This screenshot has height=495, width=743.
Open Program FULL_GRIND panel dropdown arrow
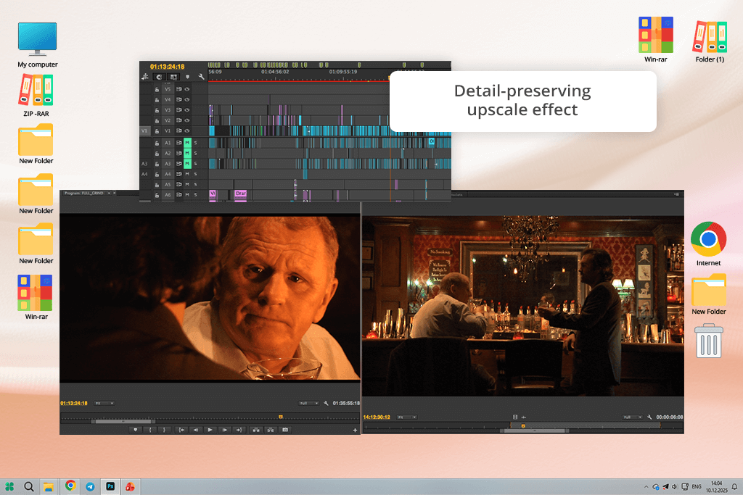pos(109,193)
